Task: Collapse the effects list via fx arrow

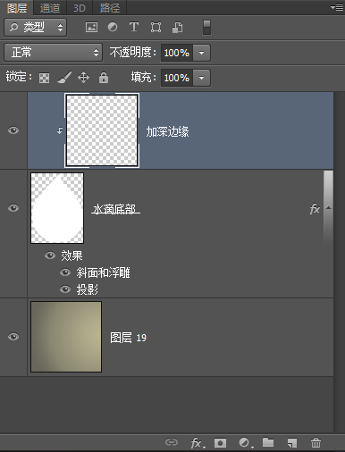Action: (328, 207)
